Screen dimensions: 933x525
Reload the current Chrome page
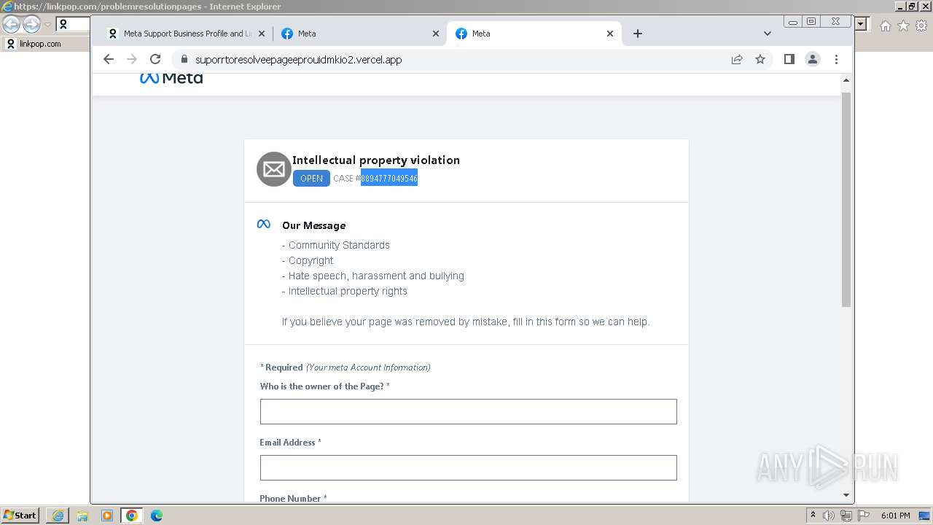coord(155,60)
